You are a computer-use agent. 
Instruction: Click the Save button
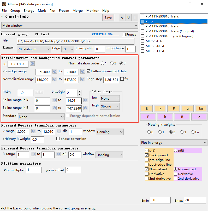[108, 18]
